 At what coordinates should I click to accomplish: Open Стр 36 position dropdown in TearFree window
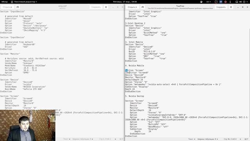232,139
